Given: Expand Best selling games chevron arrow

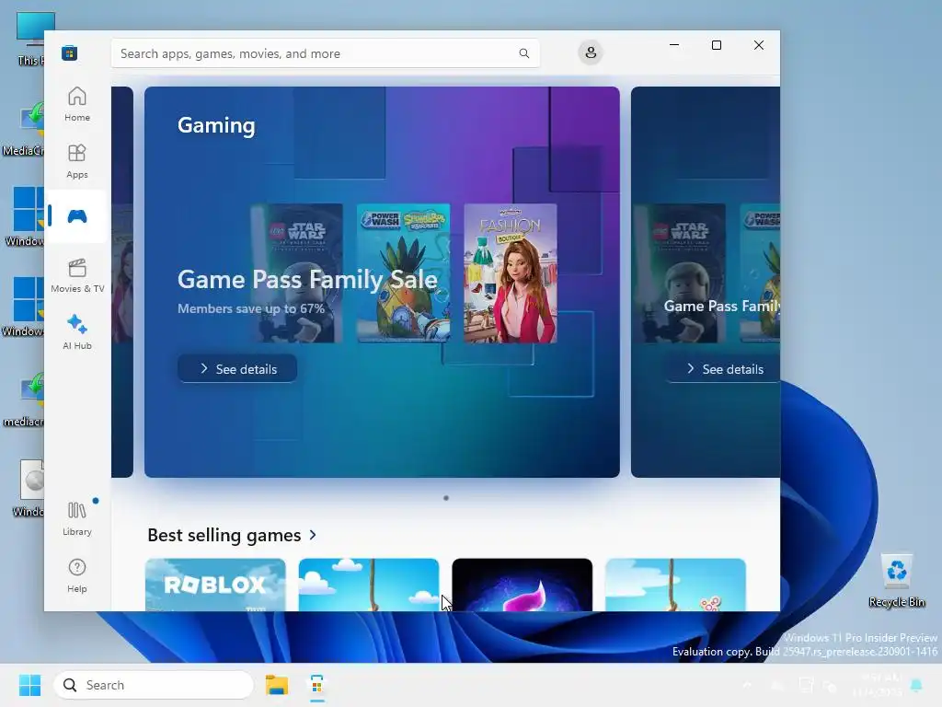Looking at the screenshot, I should 313,535.
